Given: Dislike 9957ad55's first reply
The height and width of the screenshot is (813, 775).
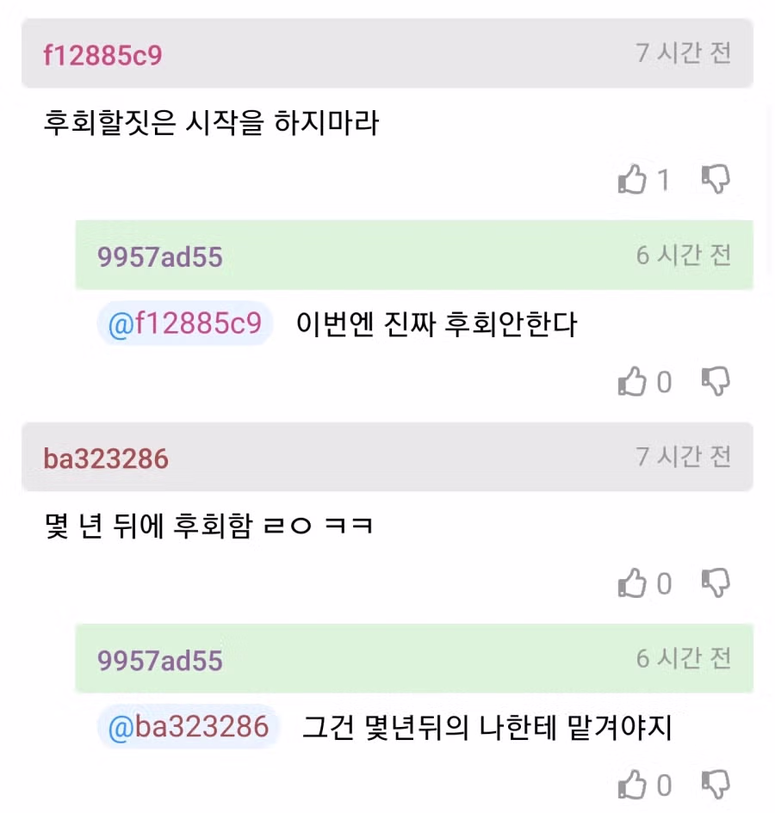Looking at the screenshot, I should click(x=716, y=382).
